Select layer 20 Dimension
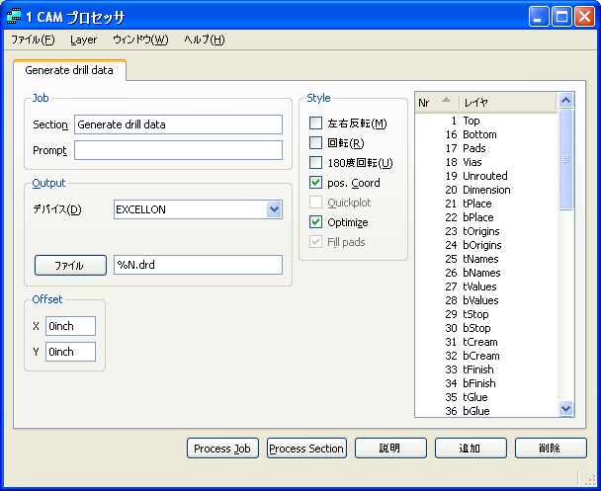 coord(486,190)
